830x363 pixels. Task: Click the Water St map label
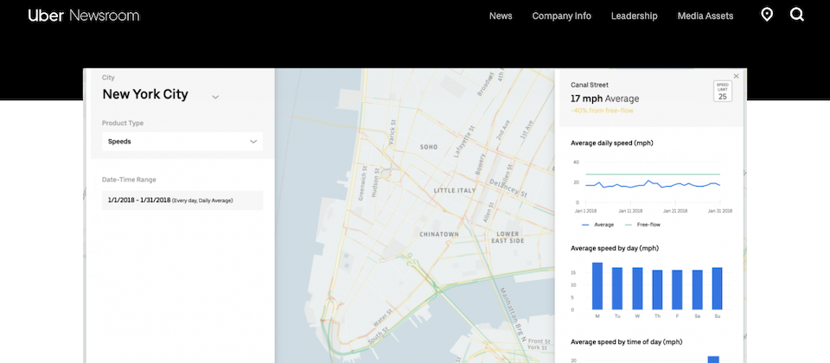[x=381, y=317]
